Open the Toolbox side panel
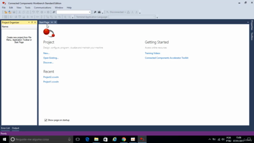 pyautogui.click(x=252, y=36)
